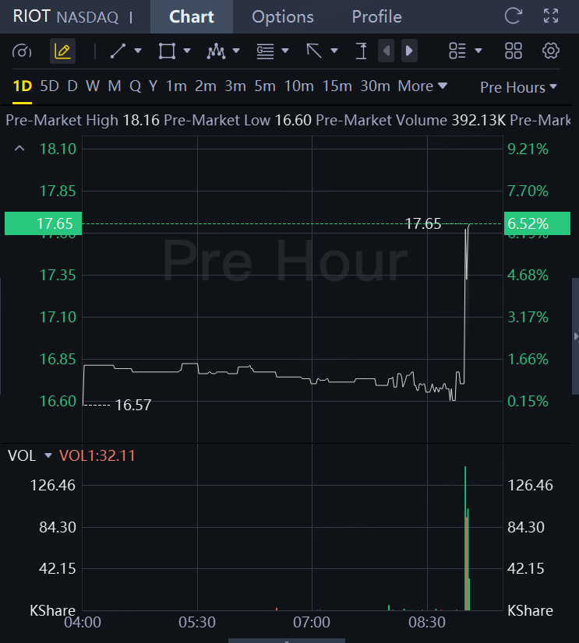Image resolution: width=579 pixels, height=643 pixels.
Task: Select the 10m interval
Action: pos(298,86)
